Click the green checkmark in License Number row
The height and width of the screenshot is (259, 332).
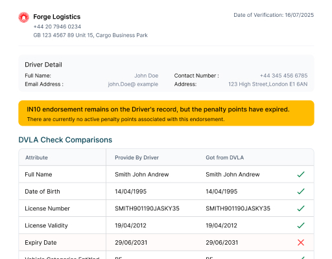tap(301, 208)
